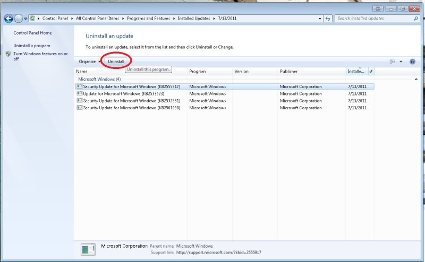Open the recent pages dropdown arrow
Screen dimensions: 425x262
pyautogui.click(x=25, y=19)
